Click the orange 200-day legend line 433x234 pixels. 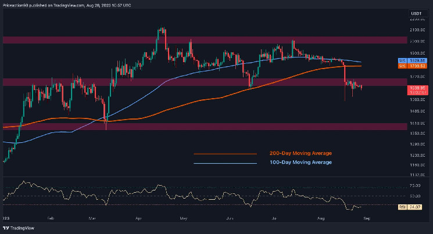click(x=225, y=154)
